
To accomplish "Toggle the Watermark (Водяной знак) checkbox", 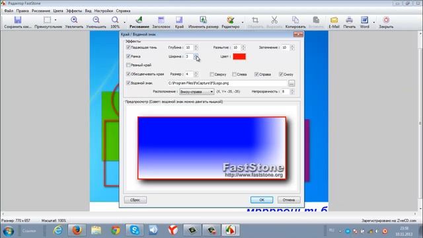I will 128,83.
